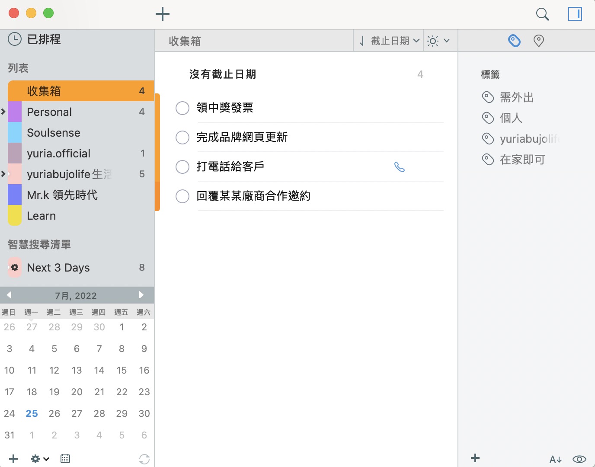The width and height of the screenshot is (595, 467).
Task: Open search with the magnifier icon
Action: 542,14
